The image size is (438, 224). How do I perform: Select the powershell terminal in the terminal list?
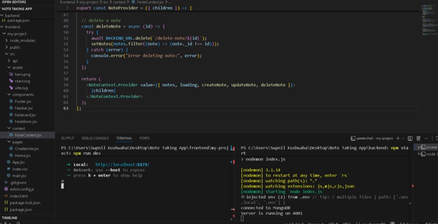pyautogui.click(x=427, y=147)
